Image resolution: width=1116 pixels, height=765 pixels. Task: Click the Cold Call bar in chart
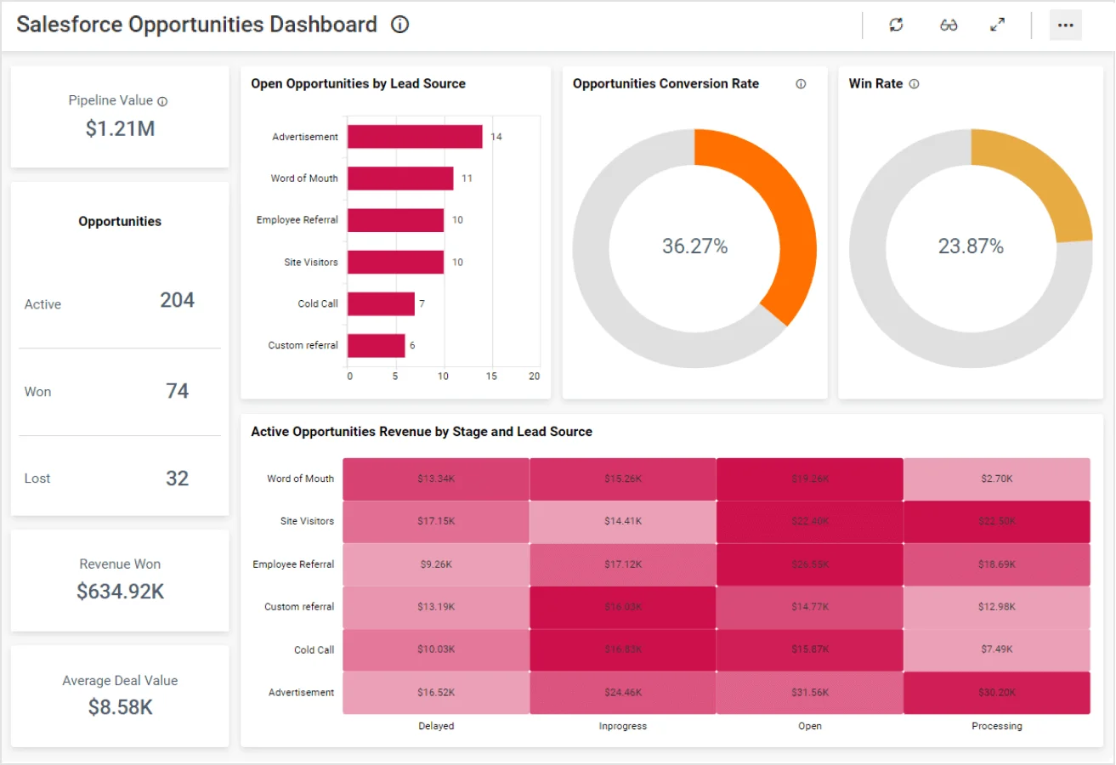(x=381, y=303)
